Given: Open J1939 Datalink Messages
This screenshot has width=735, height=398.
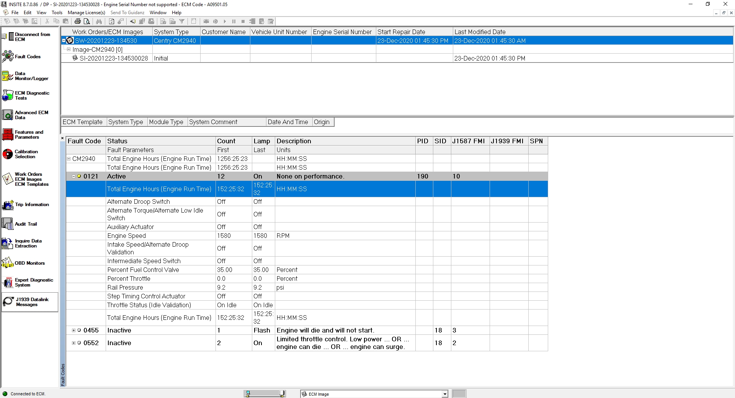Looking at the screenshot, I should click(30, 302).
